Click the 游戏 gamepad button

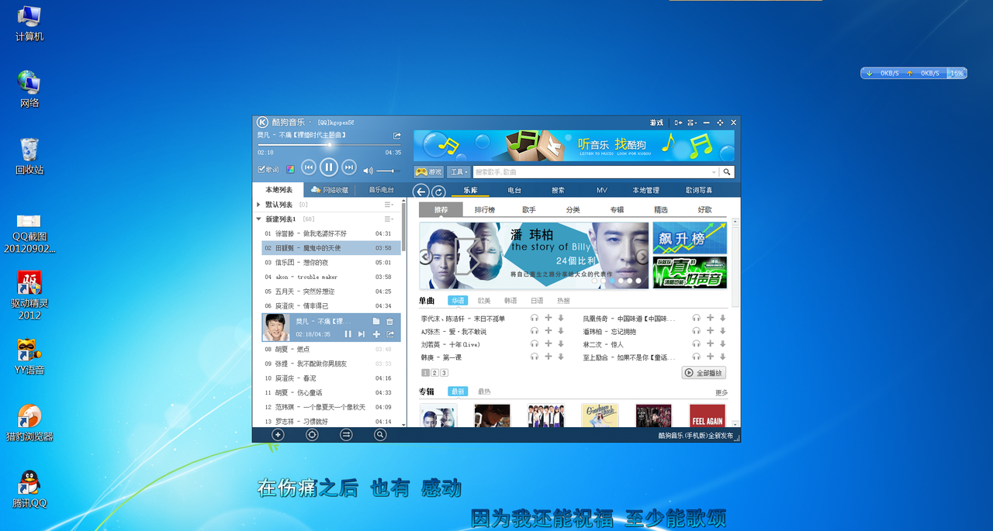point(428,172)
